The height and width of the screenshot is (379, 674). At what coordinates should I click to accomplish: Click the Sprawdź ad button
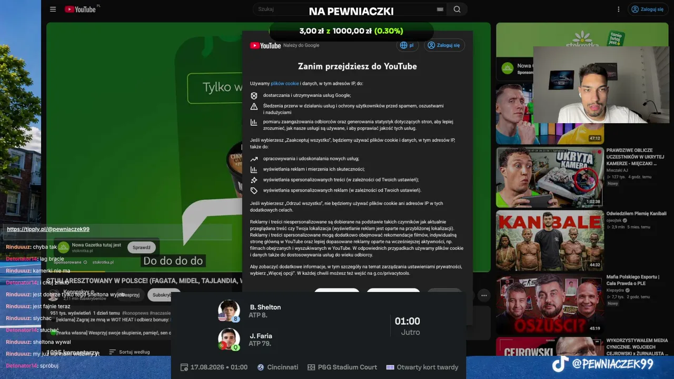click(142, 247)
